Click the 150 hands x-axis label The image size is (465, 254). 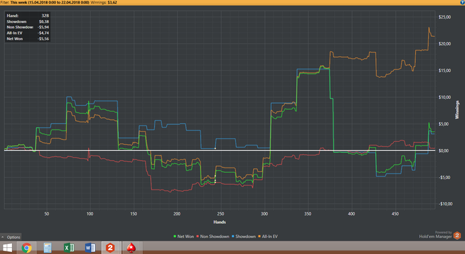[x=134, y=214]
